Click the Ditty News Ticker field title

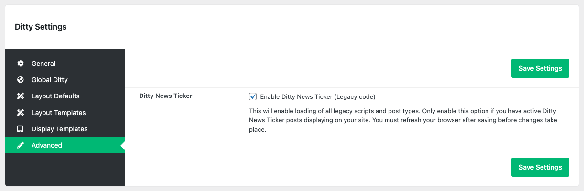(x=165, y=95)
